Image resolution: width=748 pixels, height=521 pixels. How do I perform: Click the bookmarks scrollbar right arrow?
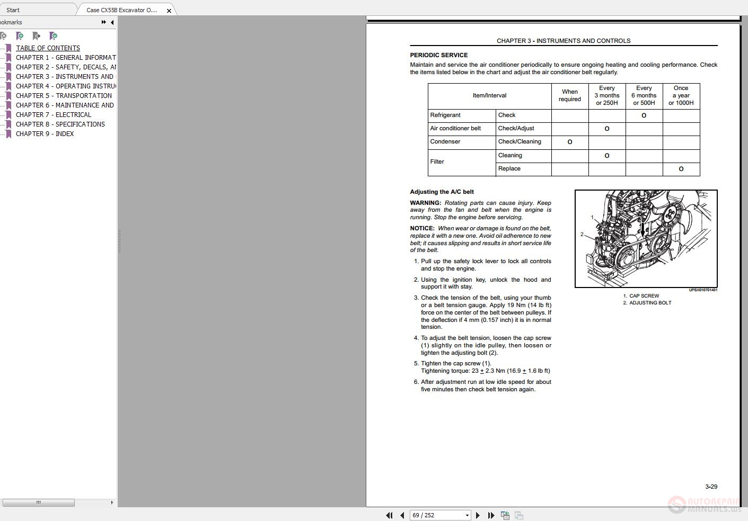112,502
